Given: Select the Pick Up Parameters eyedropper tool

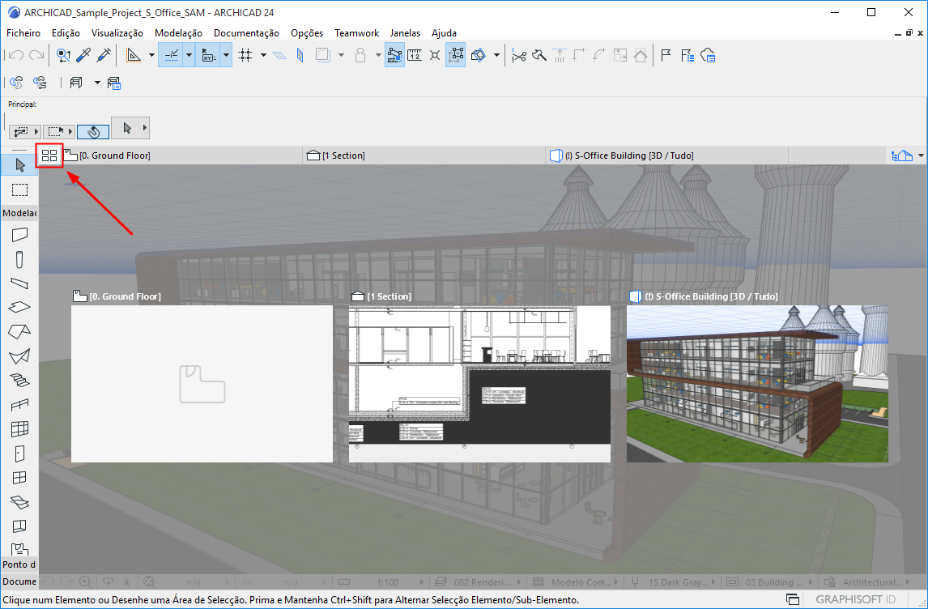Looking at the screenshot, I should 83,55.
